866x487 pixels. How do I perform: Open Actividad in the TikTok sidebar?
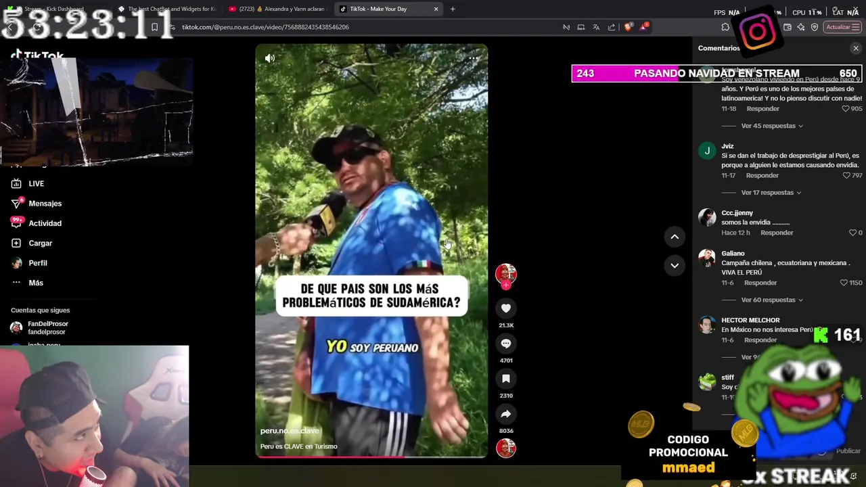coord(45,223)
